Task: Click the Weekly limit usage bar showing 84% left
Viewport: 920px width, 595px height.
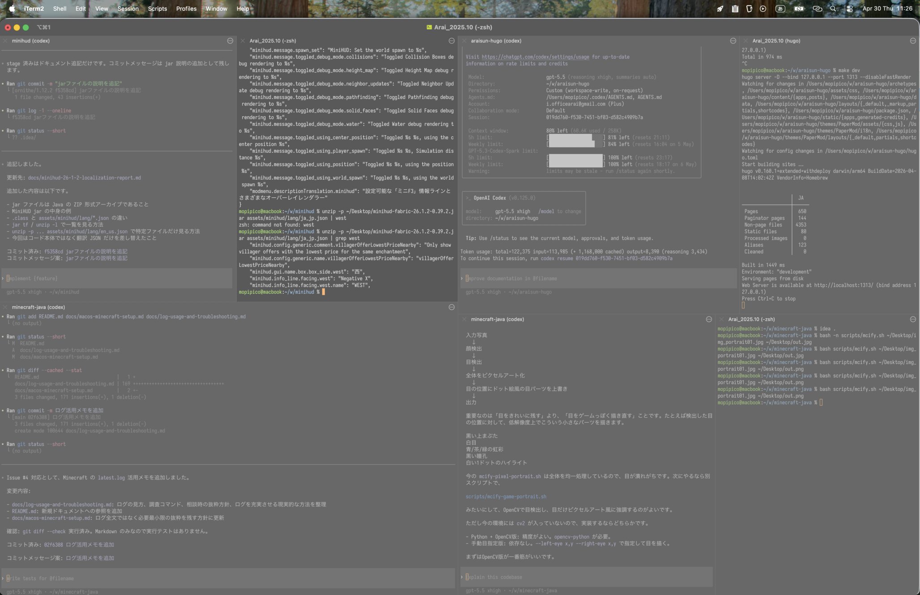Action: pyautogui.click(x=576, y=144)
